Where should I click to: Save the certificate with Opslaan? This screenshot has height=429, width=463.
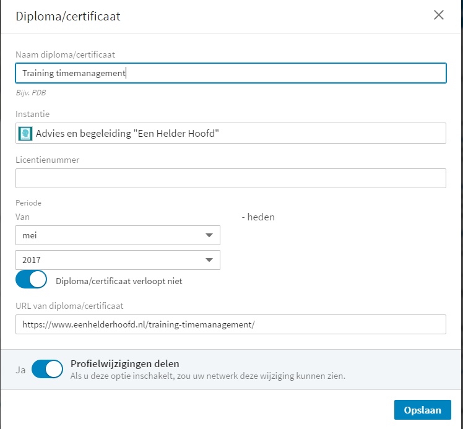point(423,410)
